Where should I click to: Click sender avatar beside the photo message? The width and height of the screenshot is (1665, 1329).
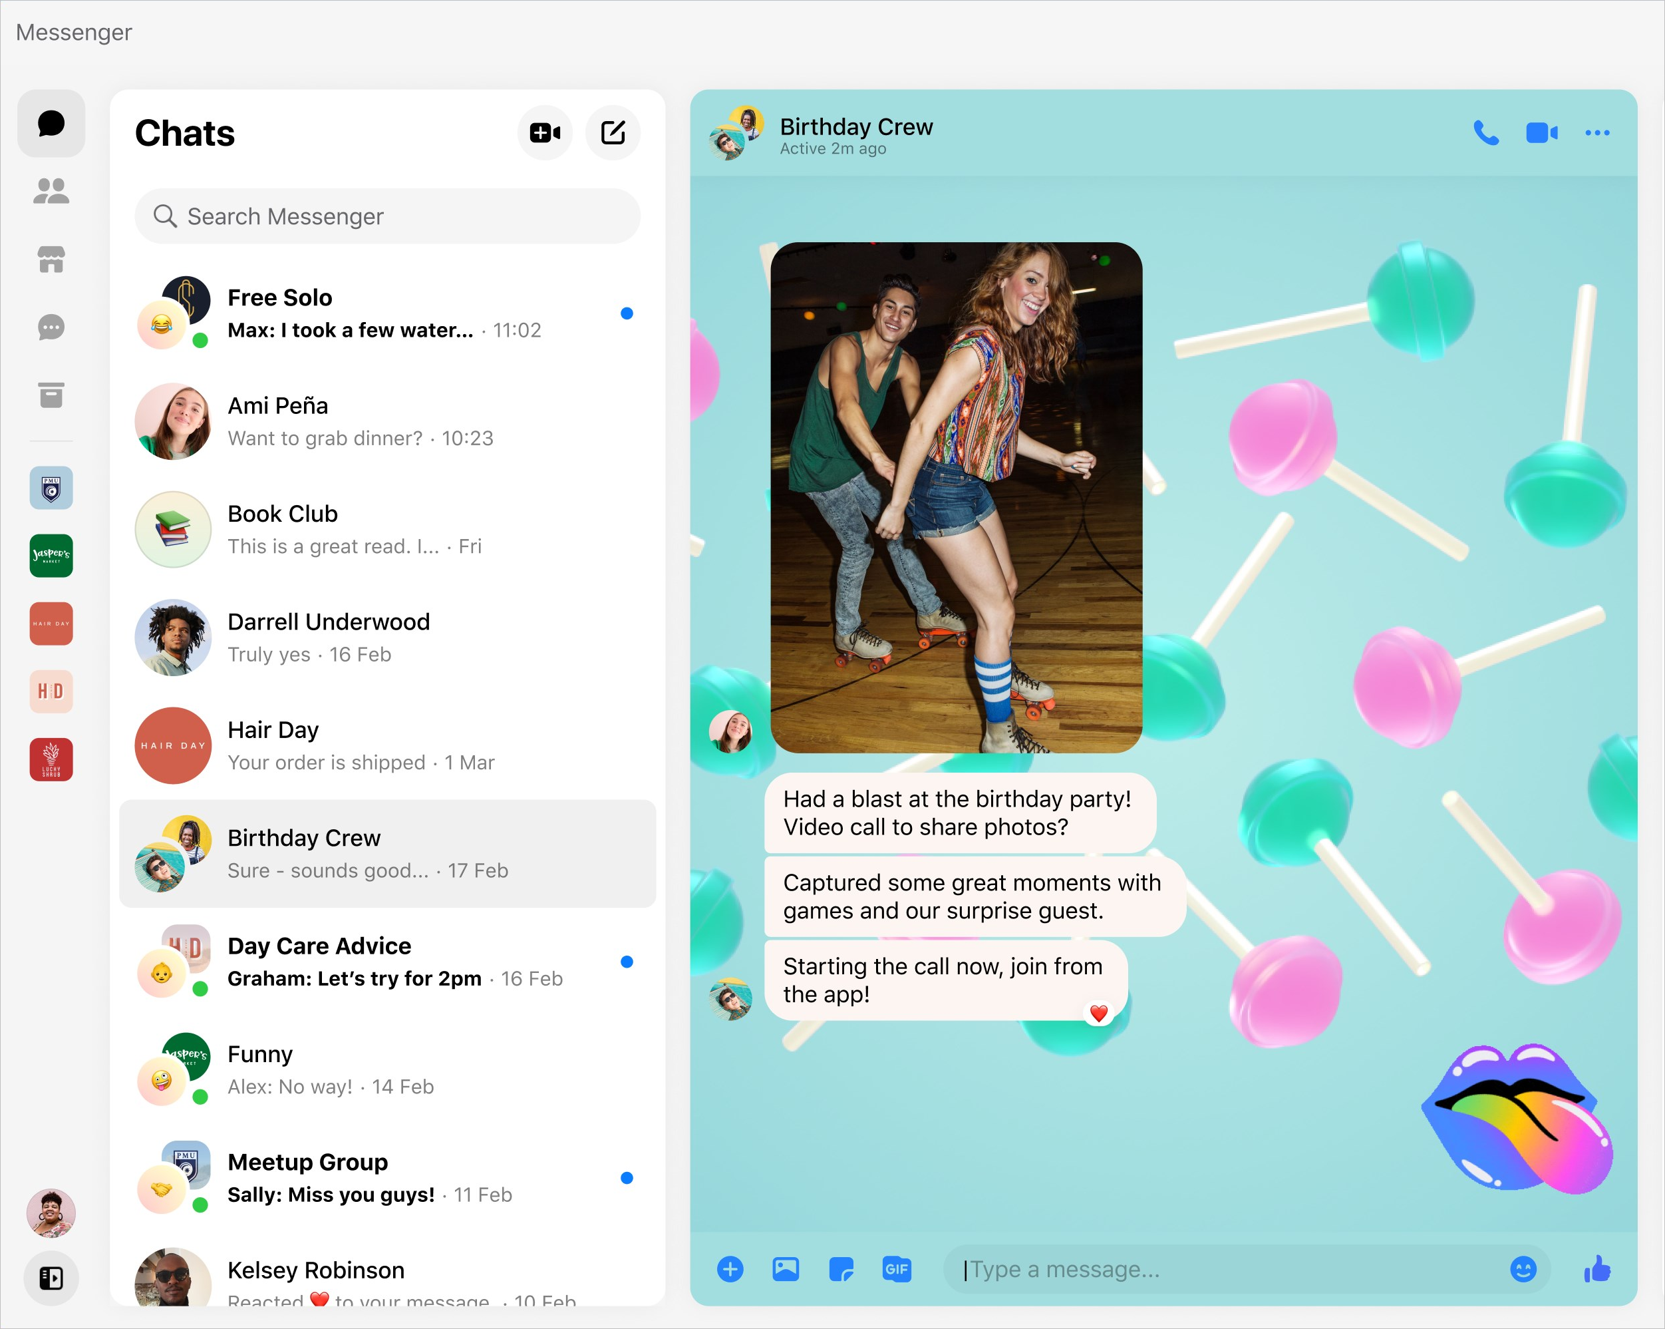[730, 731]
